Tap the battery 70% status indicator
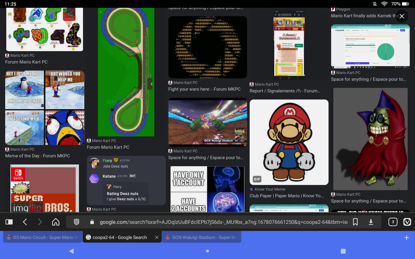This screenshot has width=415, height=259. 400,4
